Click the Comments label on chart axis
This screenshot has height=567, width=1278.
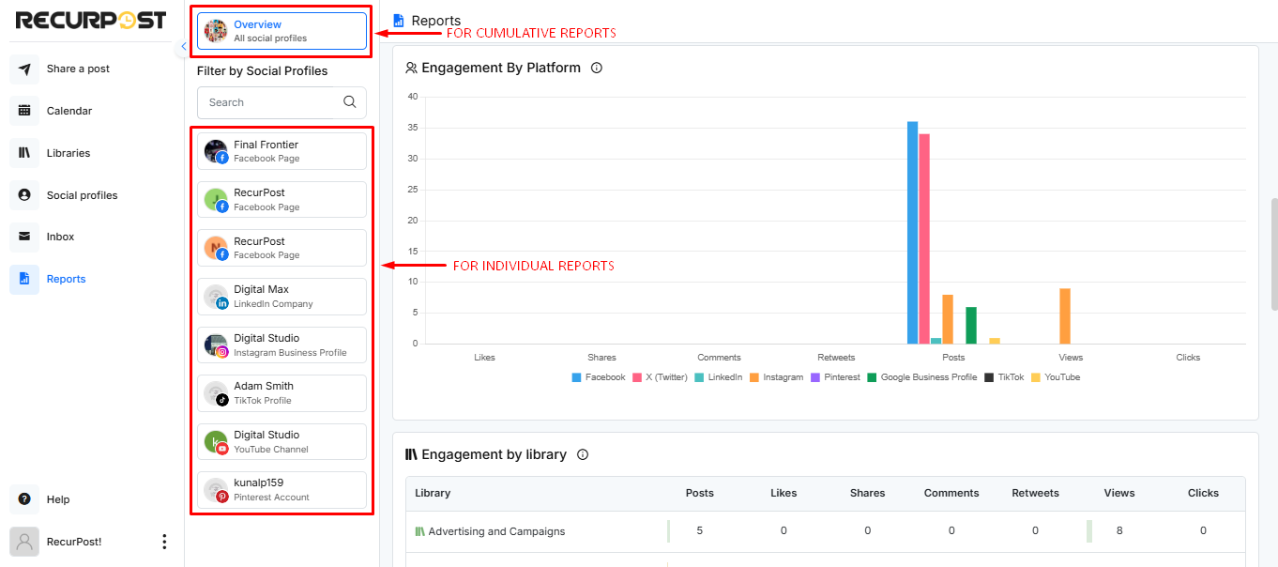(720, 358)
